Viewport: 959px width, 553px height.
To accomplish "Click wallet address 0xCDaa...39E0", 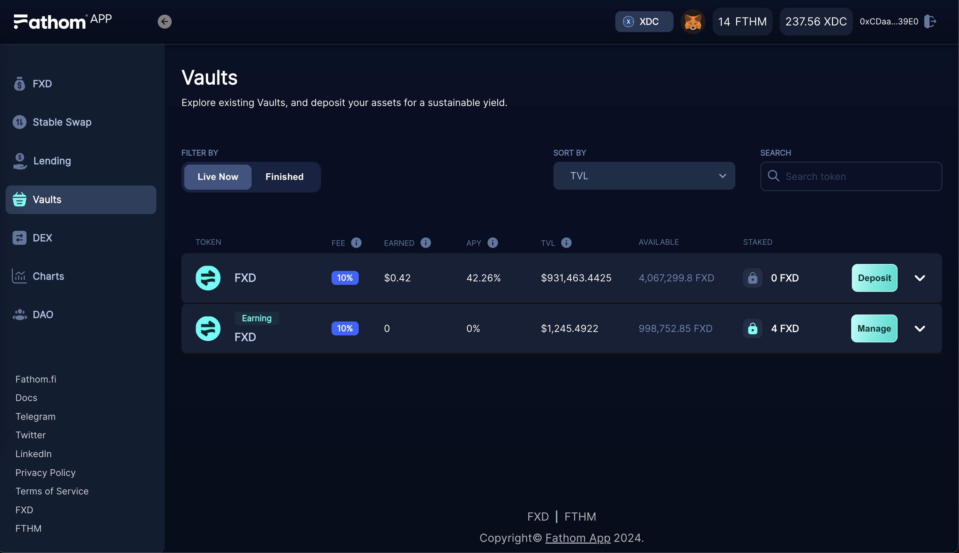I will pyautogui.click(x=889, y=22).
